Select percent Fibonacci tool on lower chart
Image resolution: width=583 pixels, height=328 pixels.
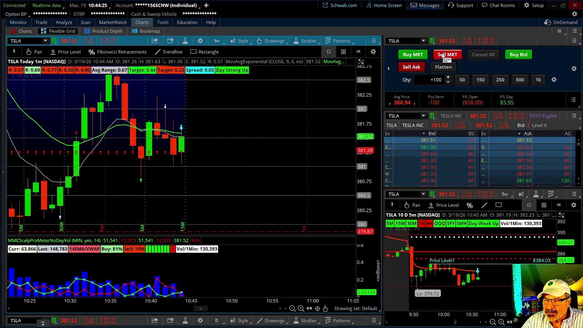coord(470,205)
